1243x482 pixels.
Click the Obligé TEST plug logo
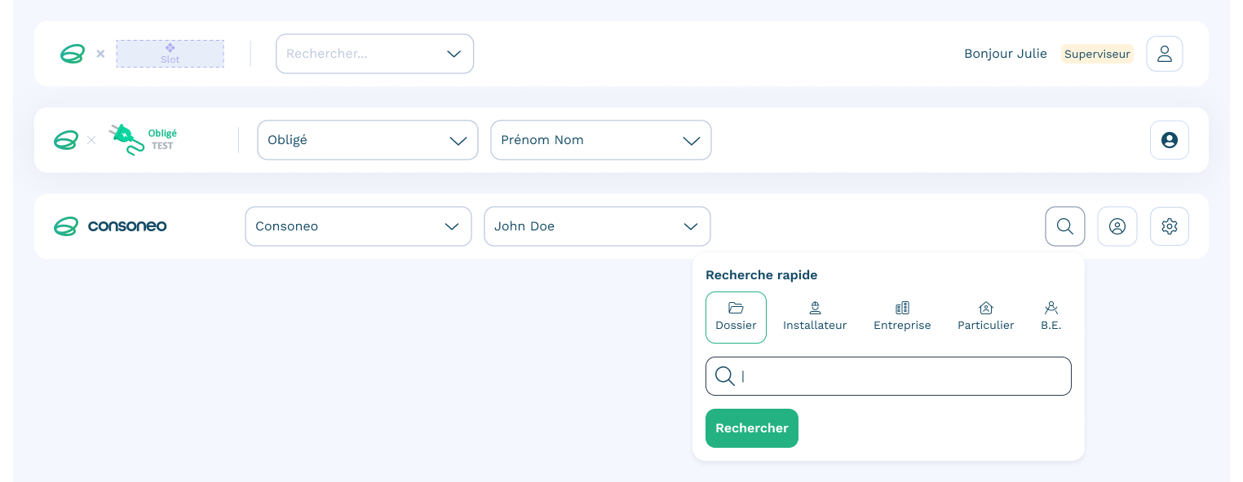144,140
